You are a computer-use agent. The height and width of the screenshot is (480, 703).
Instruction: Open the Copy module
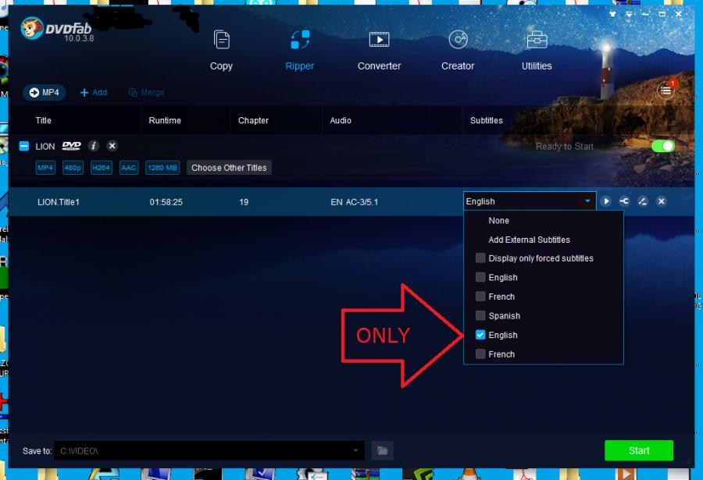[221, 50]
